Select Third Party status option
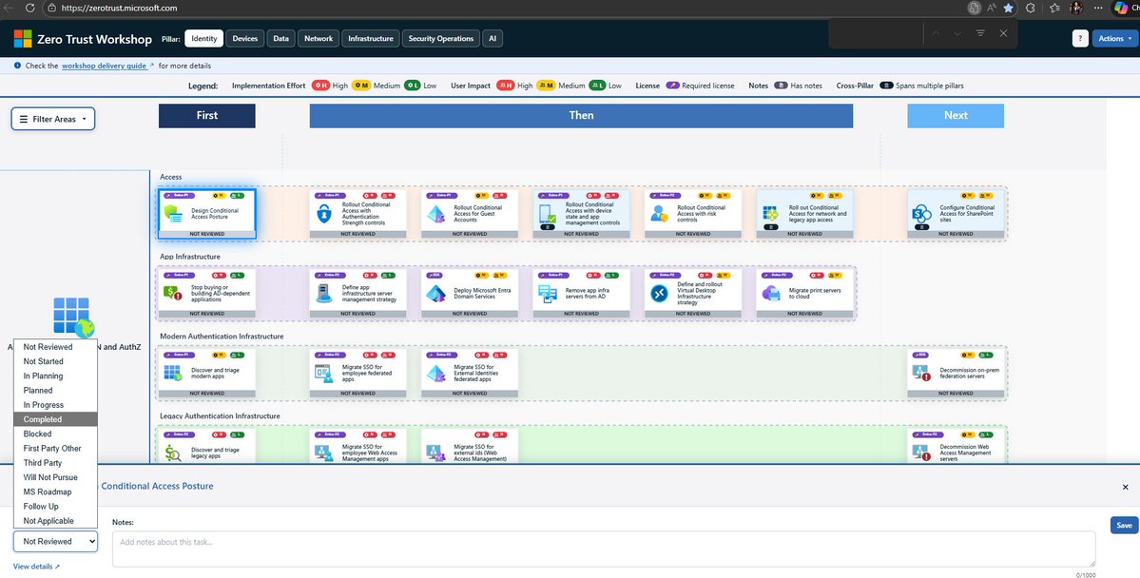Viewport: 1140px width, 578px height. [x=55, y=463]
